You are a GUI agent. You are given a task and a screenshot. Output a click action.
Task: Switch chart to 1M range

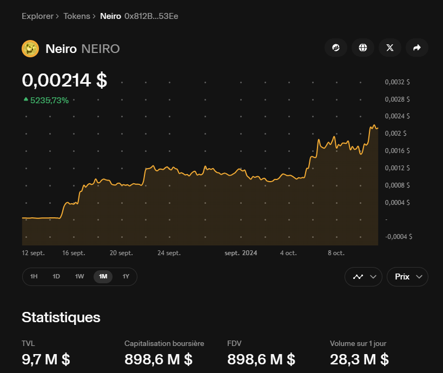[103, 277]
